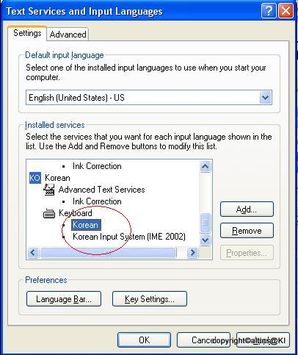Click the up arrow on vertical scrollbar
Screen dimensions: 298x355
[x=205, y=167]
